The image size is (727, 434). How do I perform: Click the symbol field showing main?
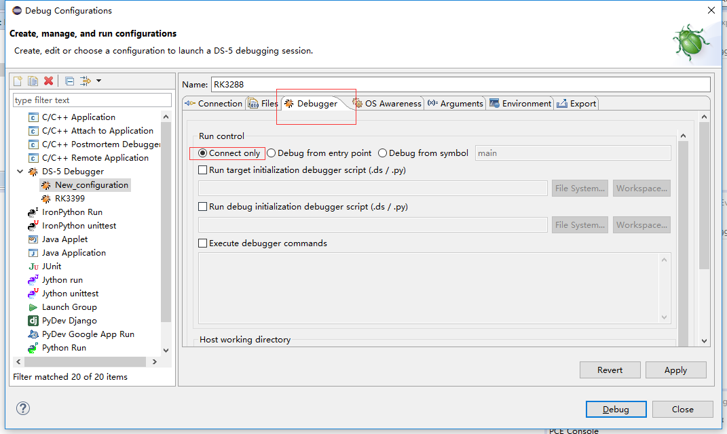tap(573, 153)
